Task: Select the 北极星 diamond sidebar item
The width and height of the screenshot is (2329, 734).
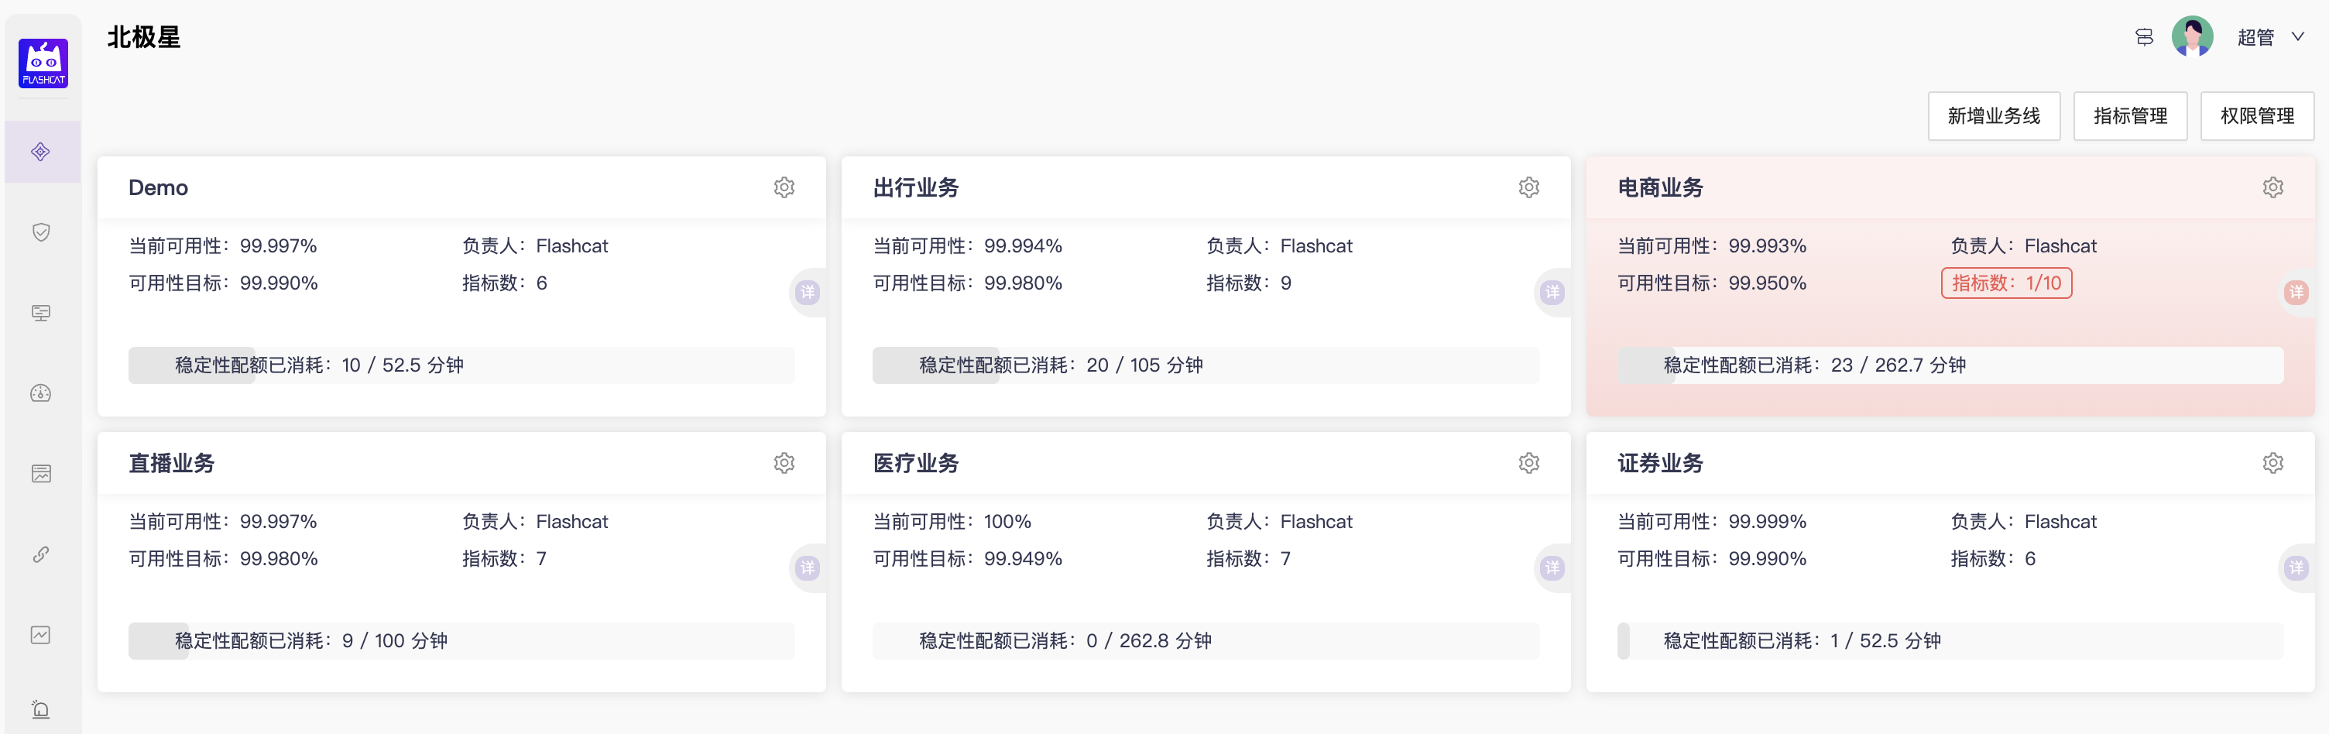Action: 41,152
